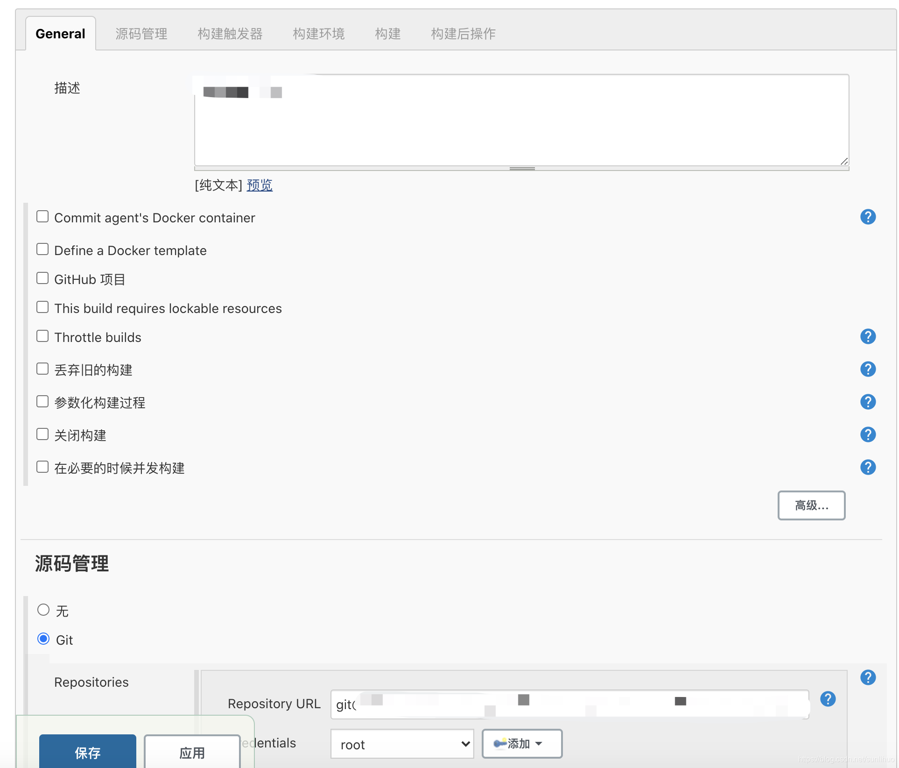Image resolution: width=899 pixels, height=768 pixels.
Task: Open help icon beside 关闭构建
Action: (x=868, y=434)
